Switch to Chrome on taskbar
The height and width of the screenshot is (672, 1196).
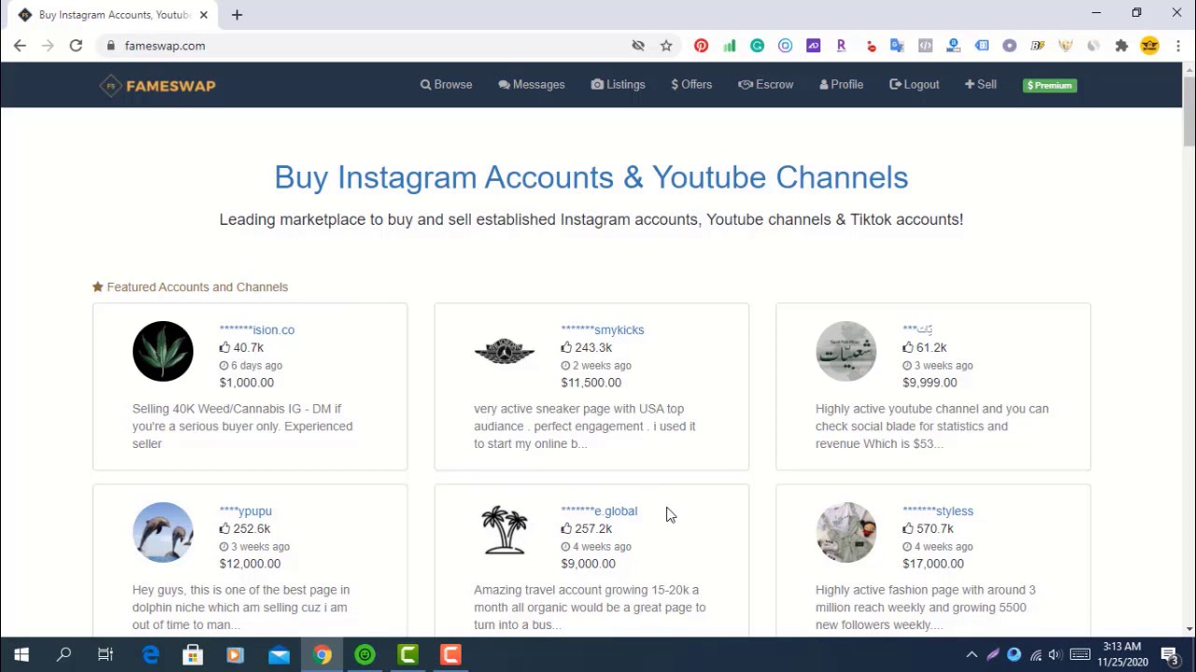tap(321, 655)
